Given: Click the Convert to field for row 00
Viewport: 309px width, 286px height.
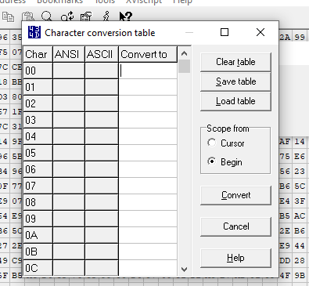Looking at the screenshot, I should point(148,71).
